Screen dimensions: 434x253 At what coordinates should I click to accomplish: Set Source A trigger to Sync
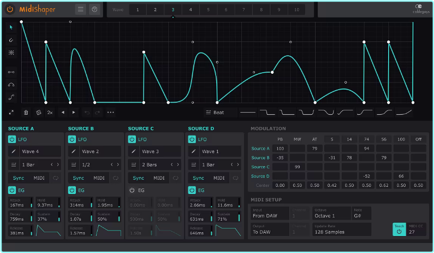(18, 178)
